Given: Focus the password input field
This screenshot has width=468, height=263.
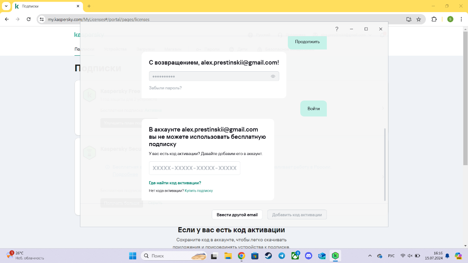Looking at the screenshot, I should [x=214, y=76].
